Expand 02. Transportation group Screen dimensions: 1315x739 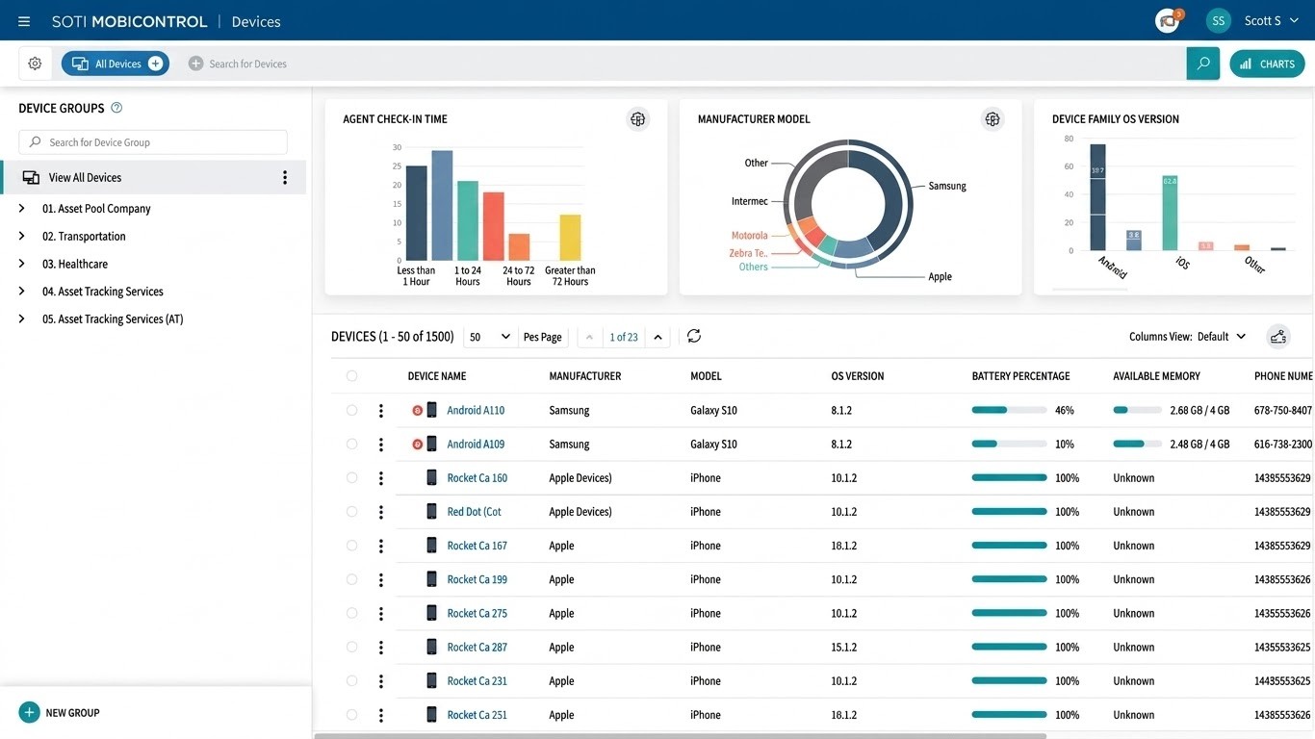(x=21, y=236)
